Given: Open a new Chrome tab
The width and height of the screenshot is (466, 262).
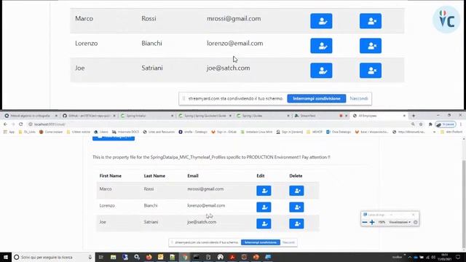Looking at the screenshot, I should tap(414, 116).
